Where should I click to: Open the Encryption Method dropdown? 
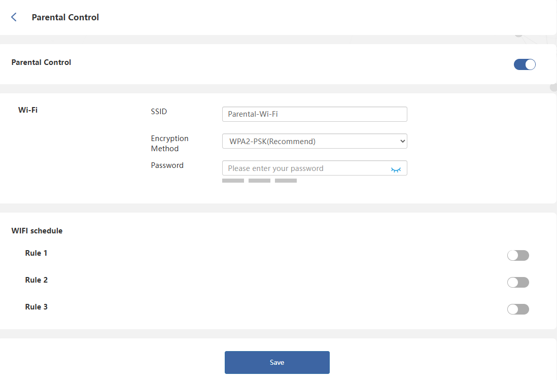pyautogui.click(x=315, y=141)
